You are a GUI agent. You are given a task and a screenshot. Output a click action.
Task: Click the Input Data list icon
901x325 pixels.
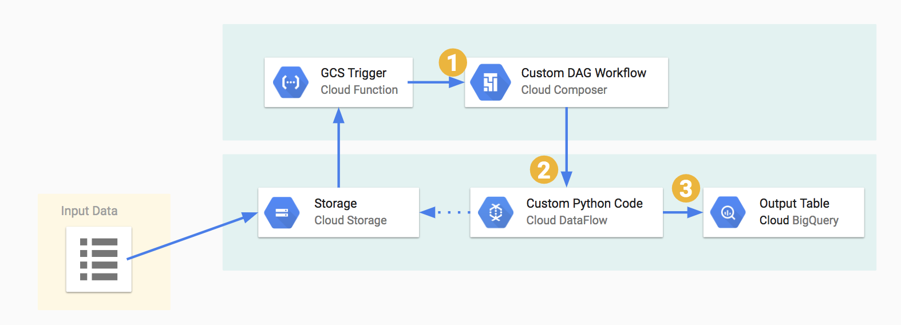coord(99,259)
